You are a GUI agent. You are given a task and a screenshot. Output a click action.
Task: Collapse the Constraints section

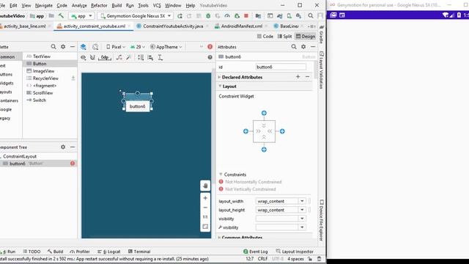(x=221, y=175)
